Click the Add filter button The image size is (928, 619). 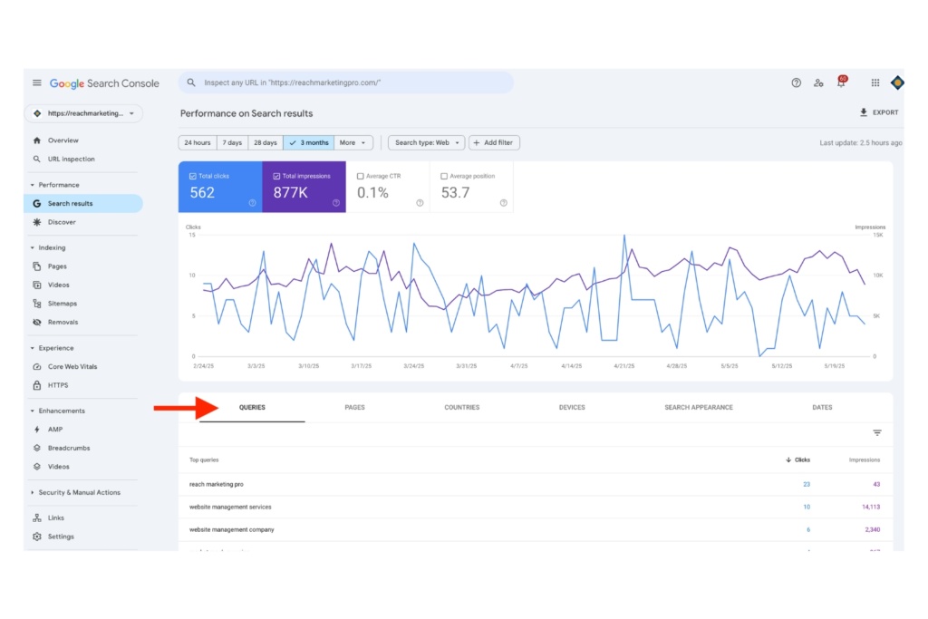point(494,142)
